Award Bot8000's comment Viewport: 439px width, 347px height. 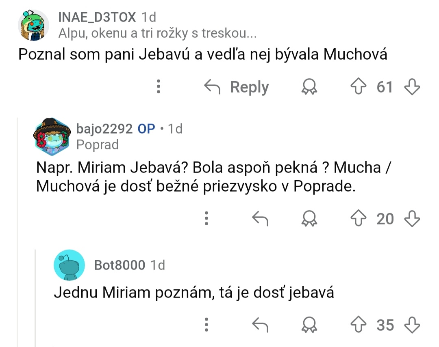point(310,325)
